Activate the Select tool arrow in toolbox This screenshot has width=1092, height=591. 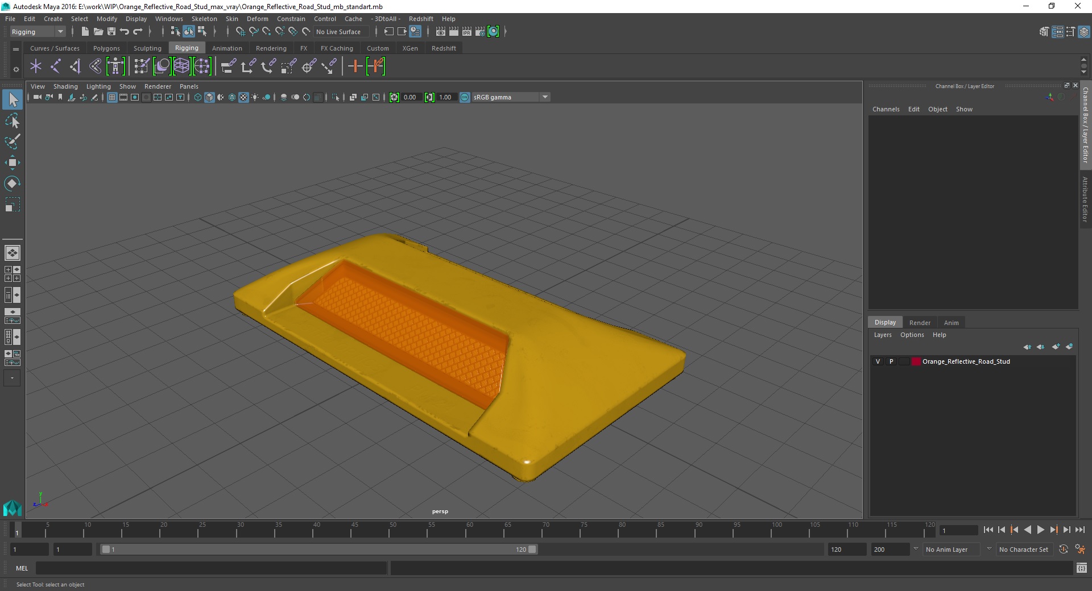13,100
